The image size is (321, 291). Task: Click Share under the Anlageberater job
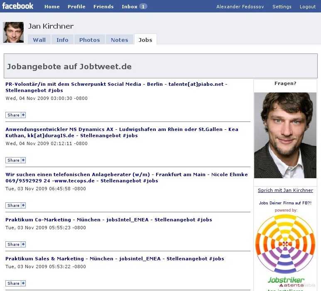(x=13, y=205)
